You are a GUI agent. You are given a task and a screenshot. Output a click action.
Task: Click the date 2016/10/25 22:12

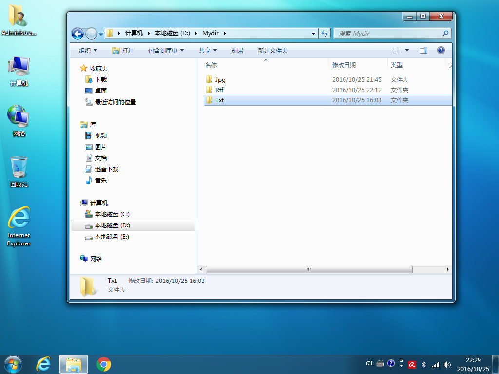coord(357,90)
